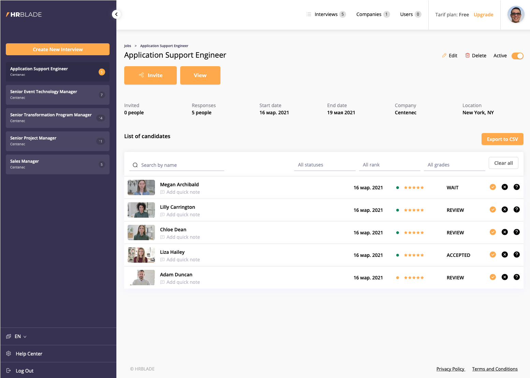Open the EN language selector

(x=20, y=336)
